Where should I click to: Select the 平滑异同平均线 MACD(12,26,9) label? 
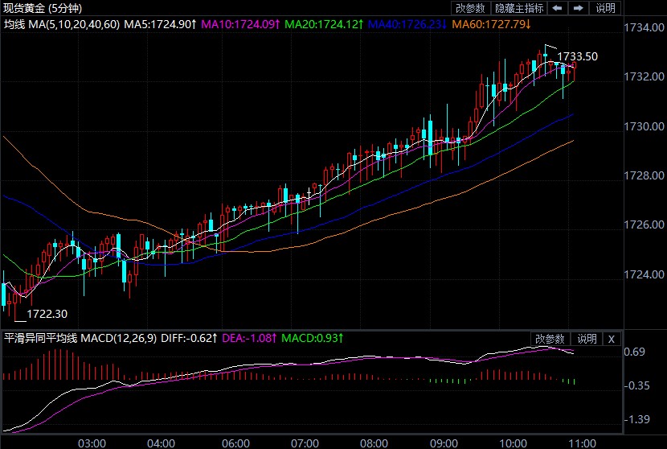[x=80, y=339]
